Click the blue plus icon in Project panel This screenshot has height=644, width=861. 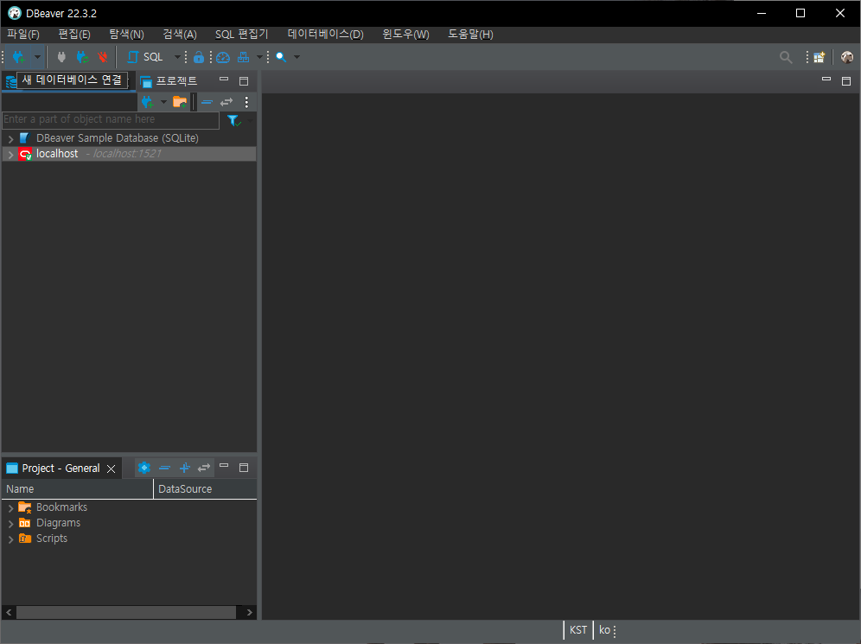coord(184,468)
